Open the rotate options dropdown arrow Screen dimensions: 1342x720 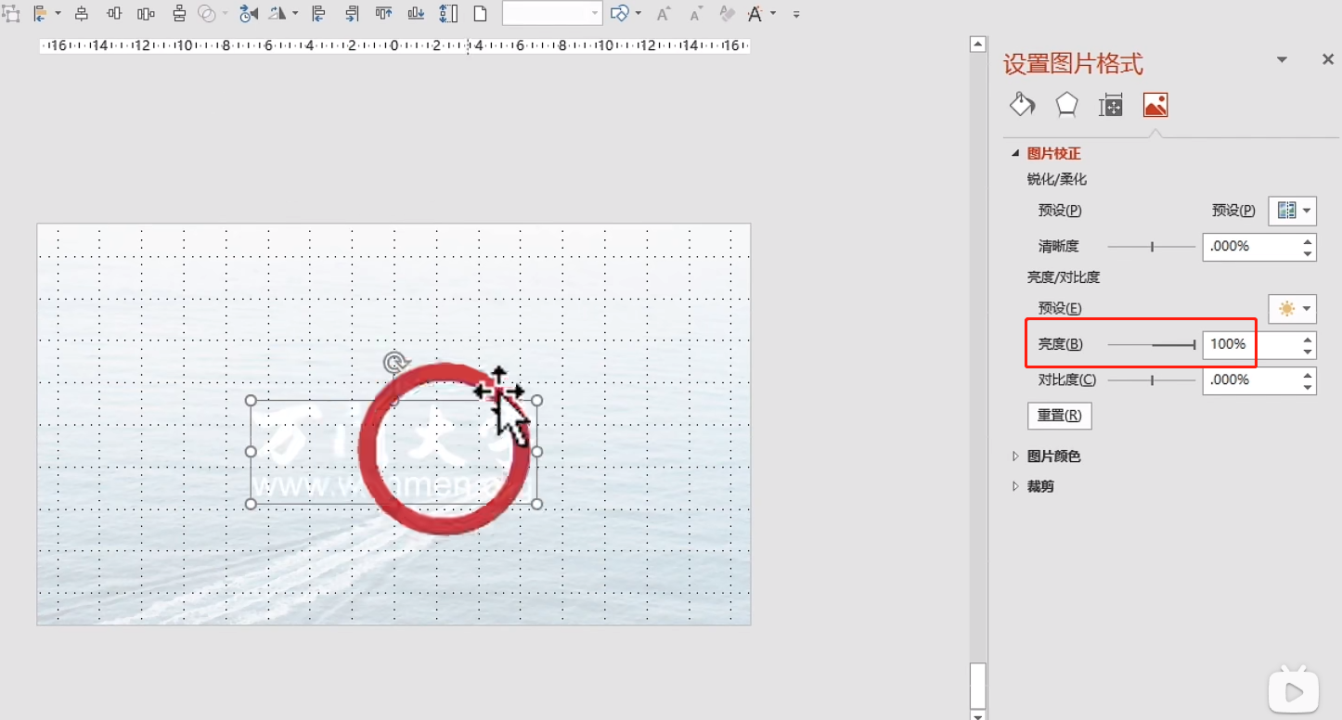(295, 14)
